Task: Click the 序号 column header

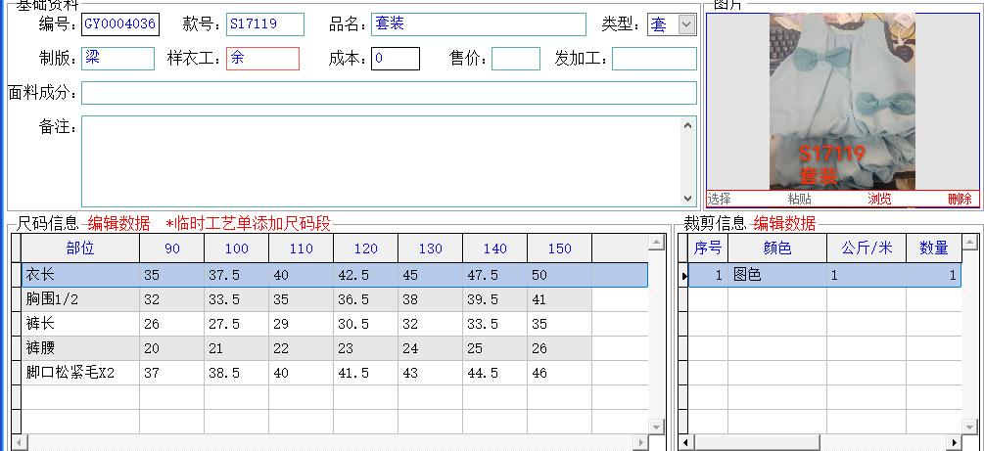Action: coord(708,248)
